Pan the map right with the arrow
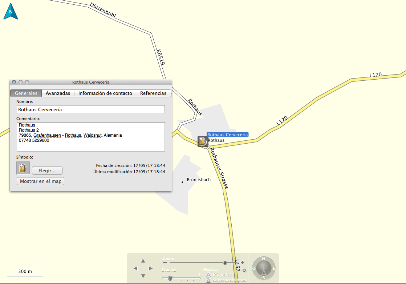 point(150,268)
